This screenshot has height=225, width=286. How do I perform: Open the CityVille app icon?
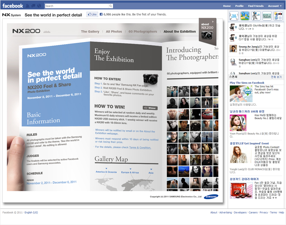point(245,16)
